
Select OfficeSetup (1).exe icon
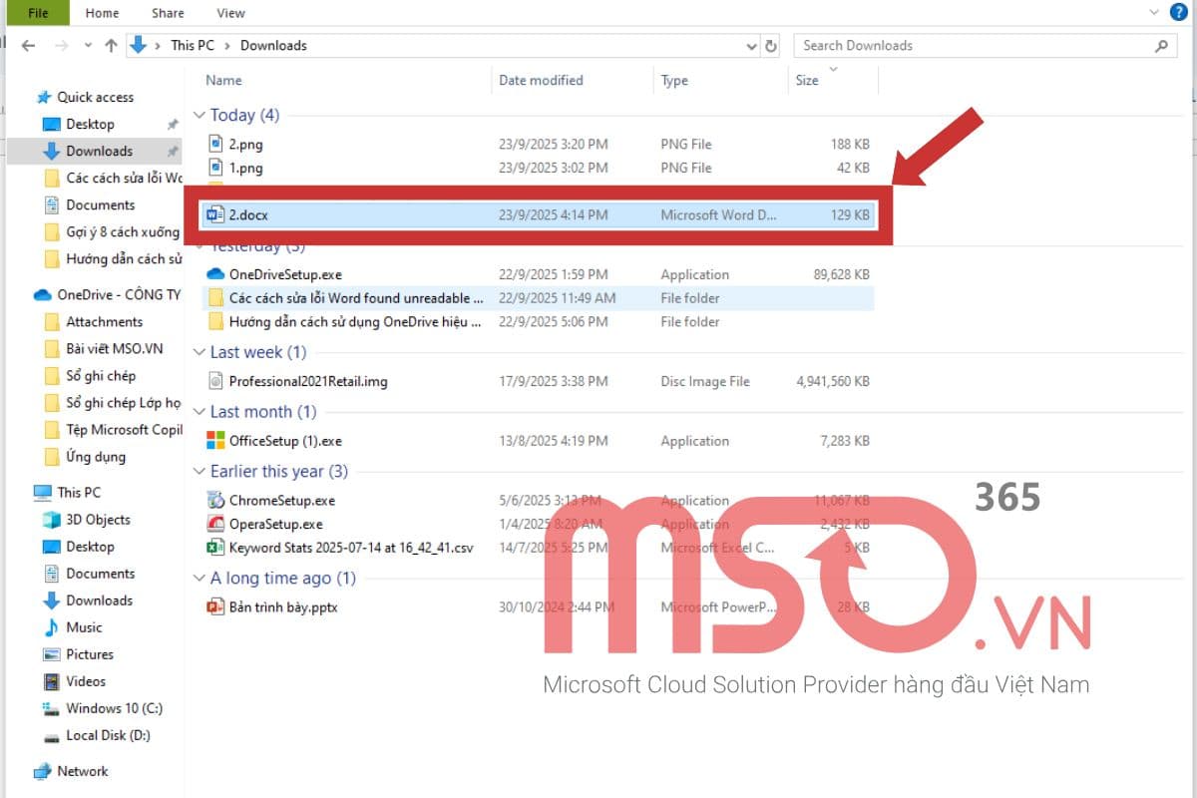[x=215, y=440]
